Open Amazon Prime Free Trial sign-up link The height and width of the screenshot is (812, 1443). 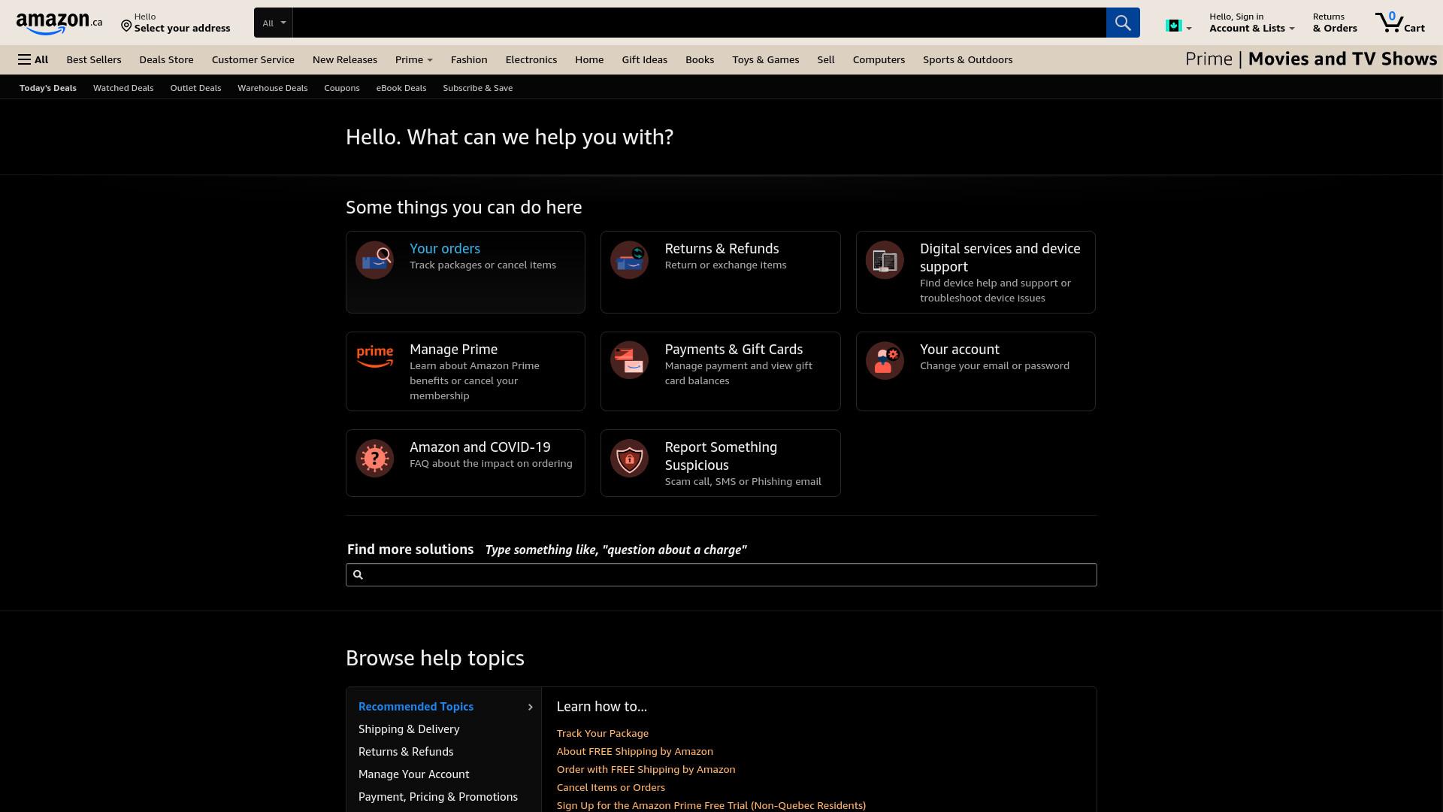point(711,805)
